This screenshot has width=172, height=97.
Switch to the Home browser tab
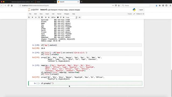click(45, 2)
